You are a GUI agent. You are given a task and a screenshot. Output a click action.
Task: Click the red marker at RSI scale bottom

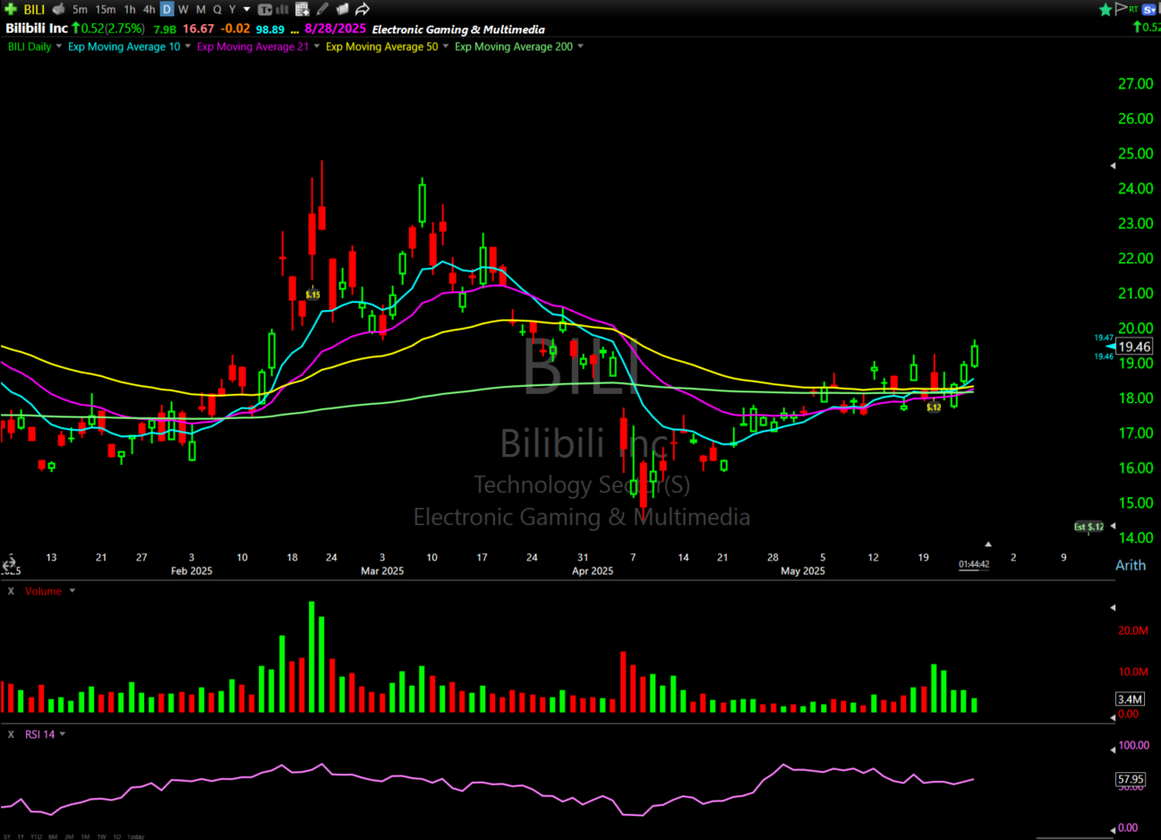[1113, 829]
